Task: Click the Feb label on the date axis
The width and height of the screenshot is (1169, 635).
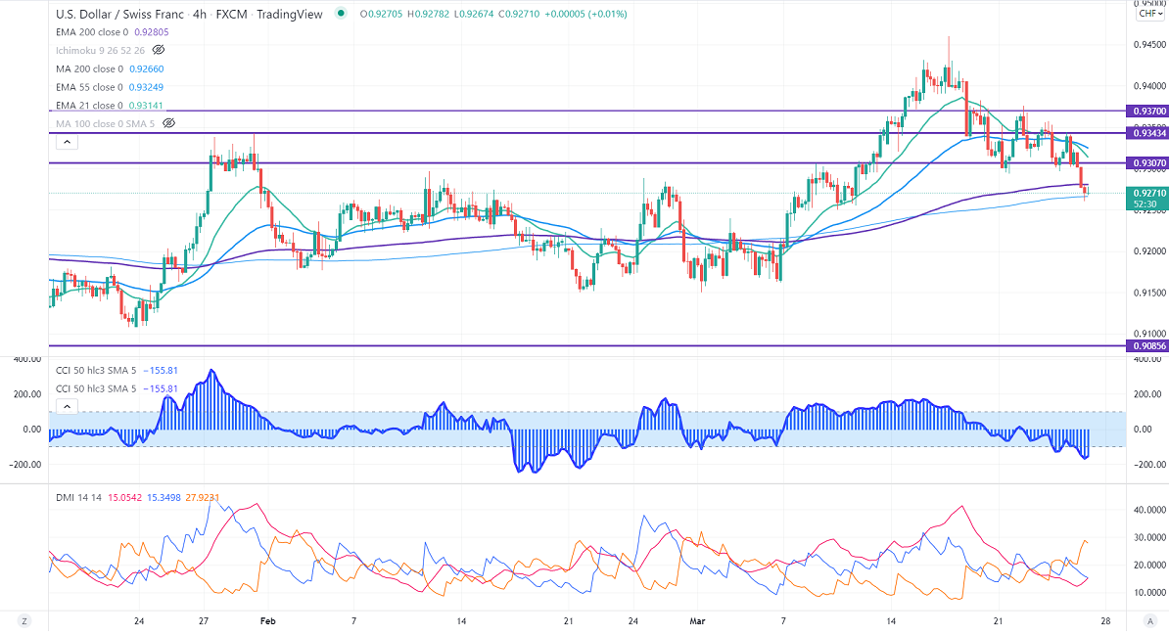Action: click(x=267, y=621)
